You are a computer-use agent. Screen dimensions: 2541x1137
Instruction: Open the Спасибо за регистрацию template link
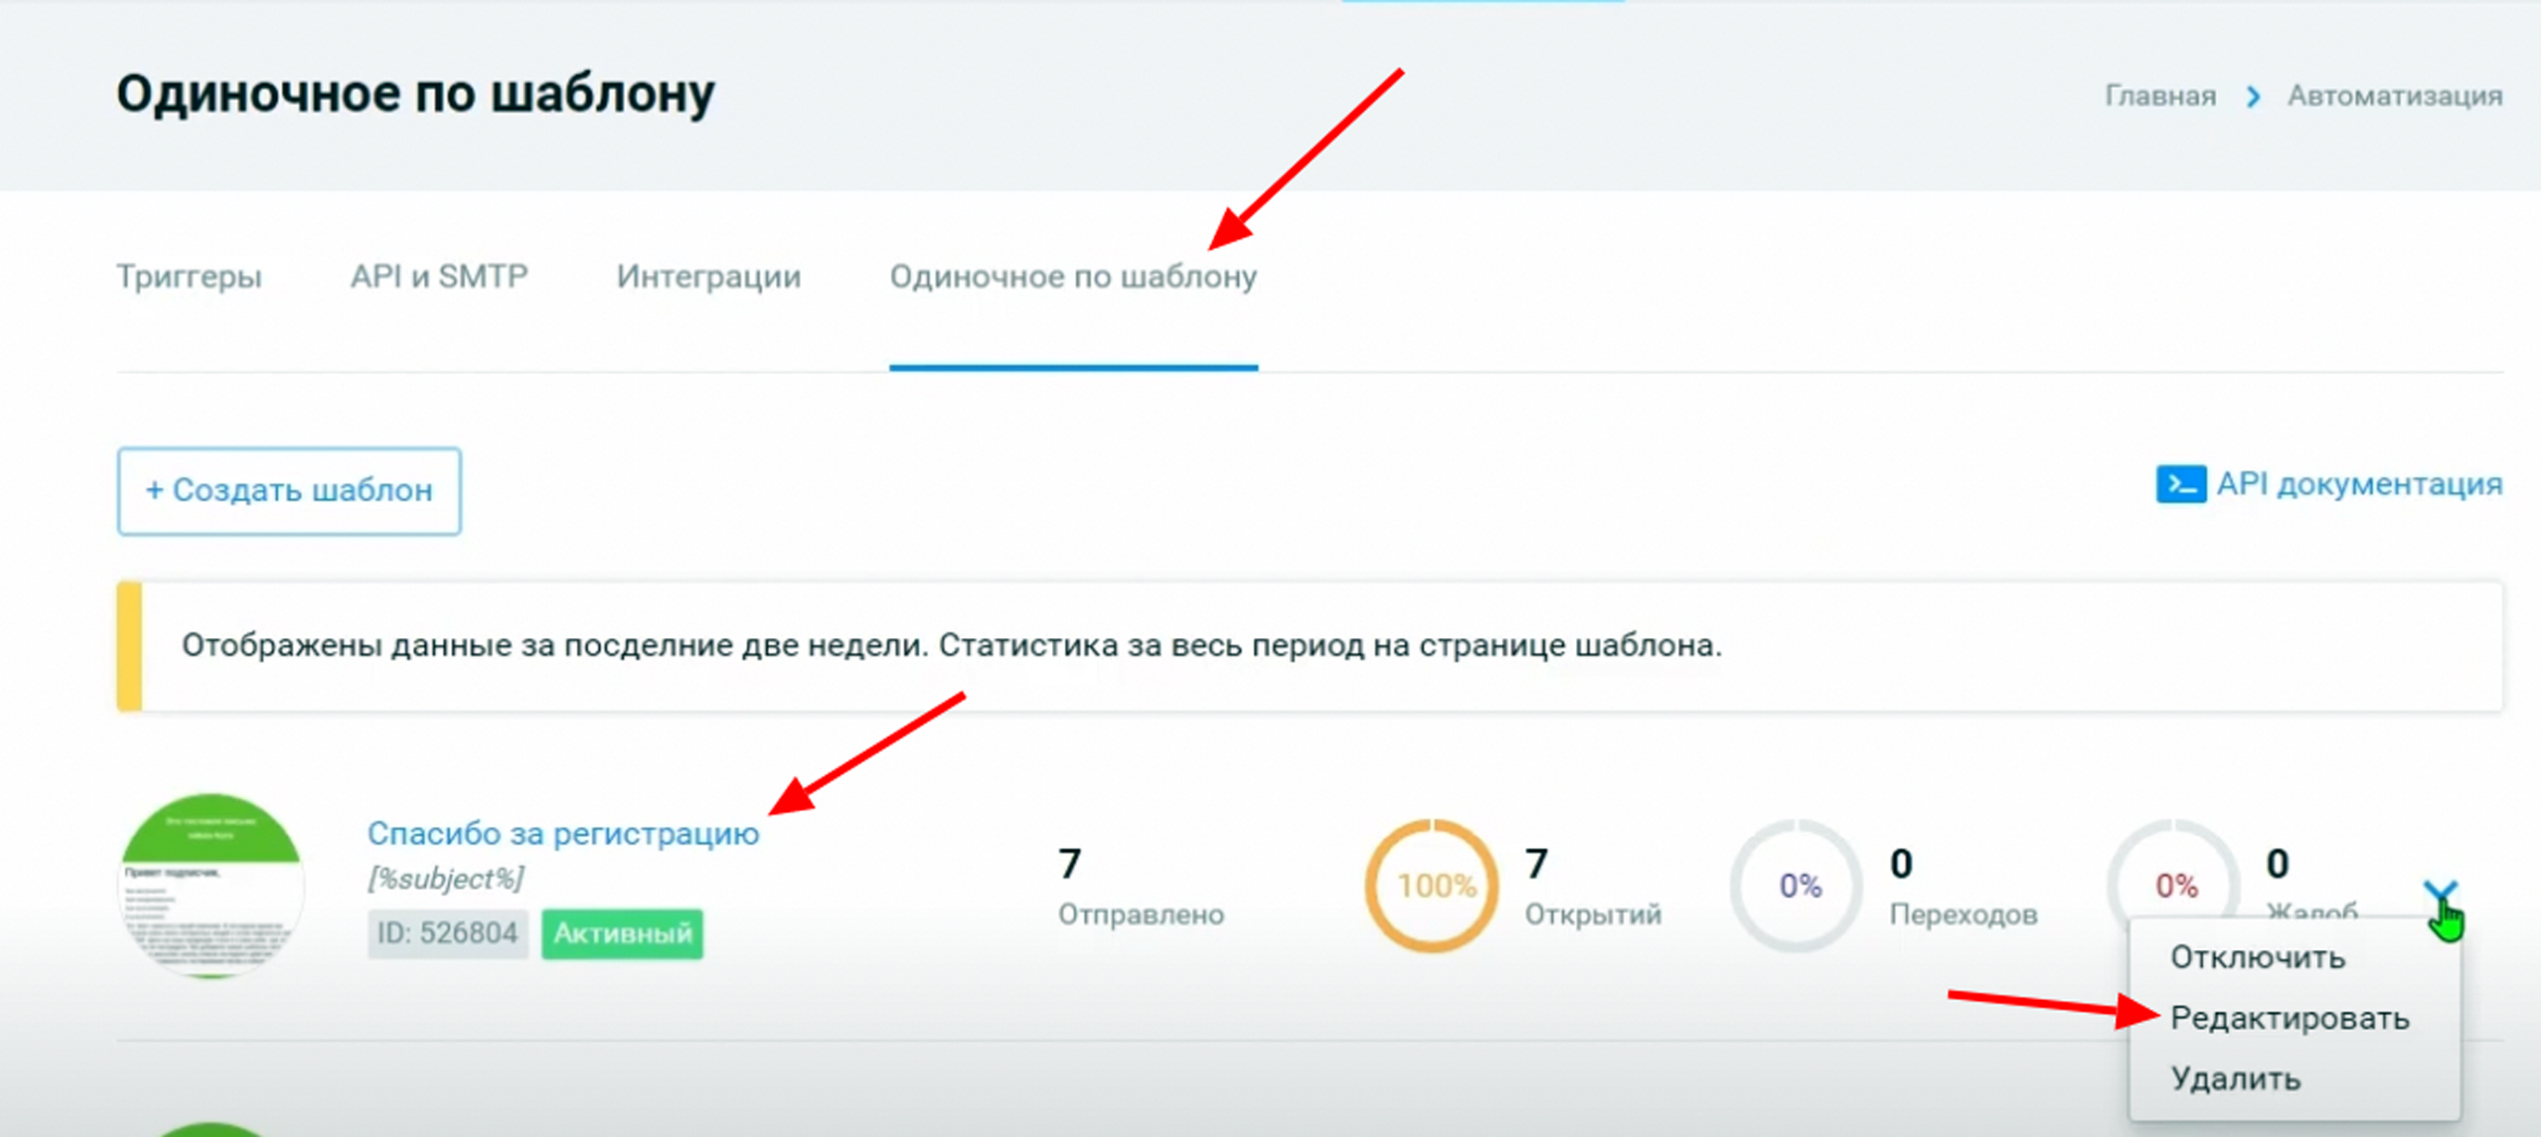[563, 834]
